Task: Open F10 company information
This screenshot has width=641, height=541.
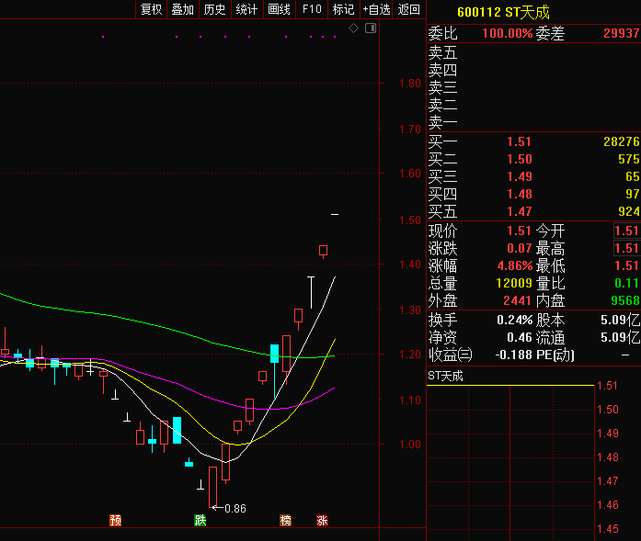Action: [x=312, y=9]
